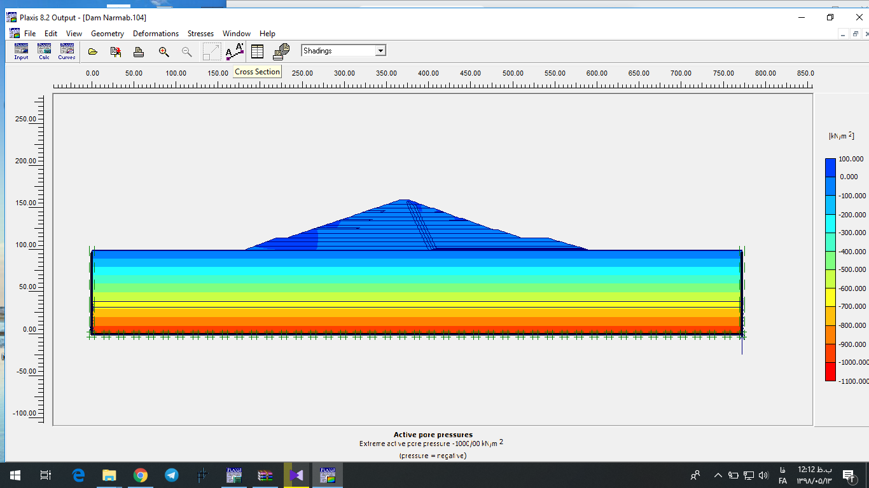Click the red swatch in the legend
Image resolution: width=869 pixels, height=488 pixels.
coord(830,372)
